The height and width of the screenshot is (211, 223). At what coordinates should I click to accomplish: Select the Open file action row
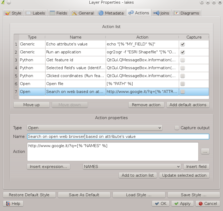pyautogui.click(x=75, y=84)
